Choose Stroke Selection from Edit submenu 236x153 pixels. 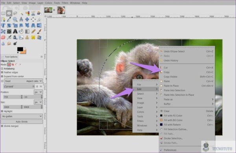(187, 138)
